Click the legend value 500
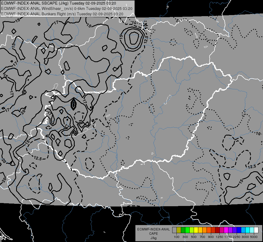Screen dimensions: 263x242 (194, 237)
